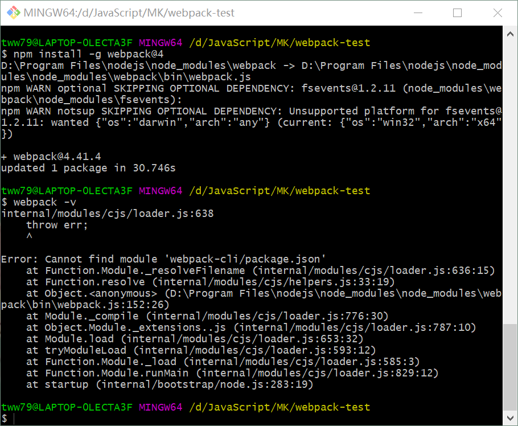
Task: Minimize the MINGW64 terminal window
Action: [x=418, y=13]
